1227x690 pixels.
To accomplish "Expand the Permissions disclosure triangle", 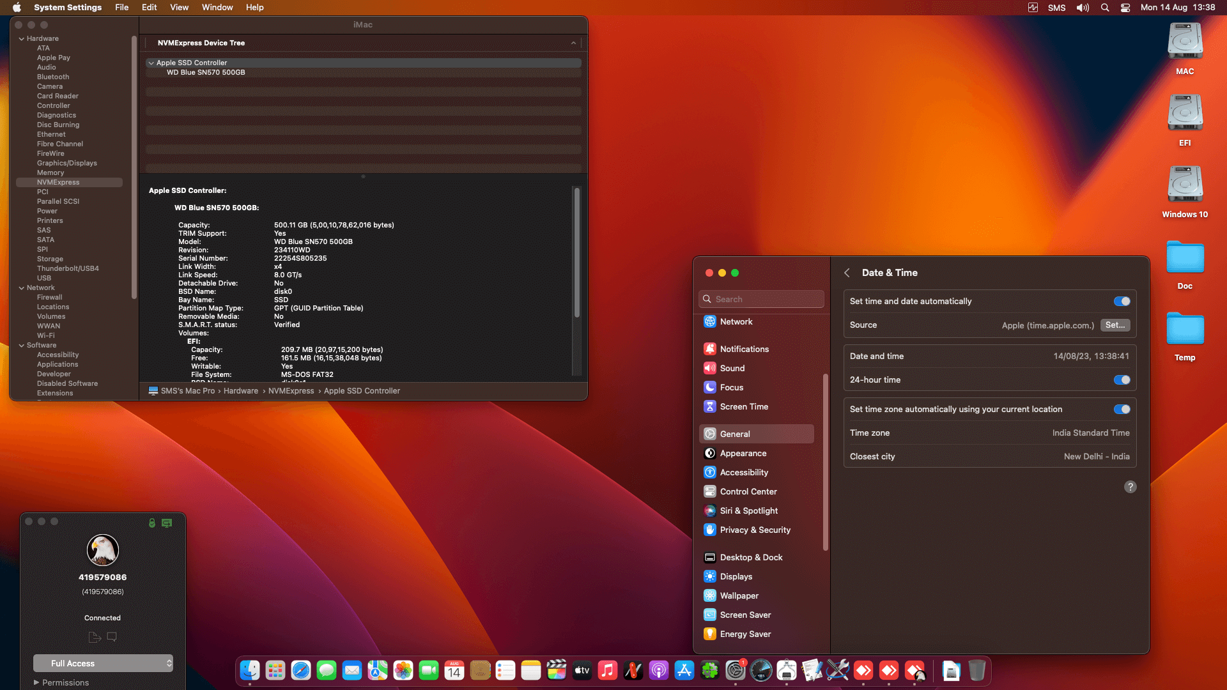I will [x=36, y=682].
